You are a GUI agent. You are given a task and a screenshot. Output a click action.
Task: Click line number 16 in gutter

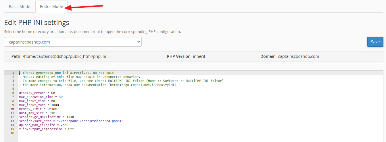(x=12, y=133)
